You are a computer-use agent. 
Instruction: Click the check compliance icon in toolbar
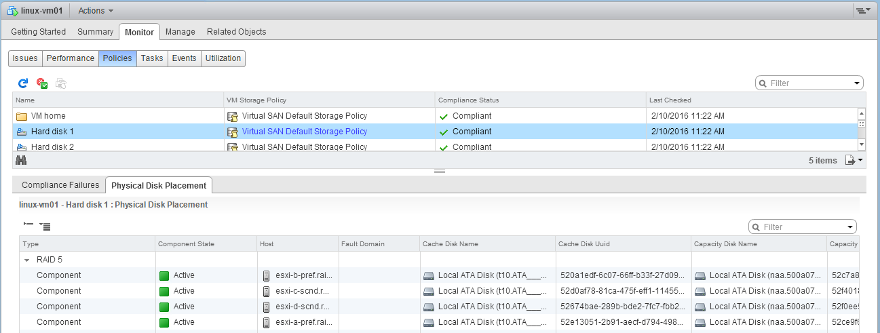pyautogui.click(x=42, y=83)
